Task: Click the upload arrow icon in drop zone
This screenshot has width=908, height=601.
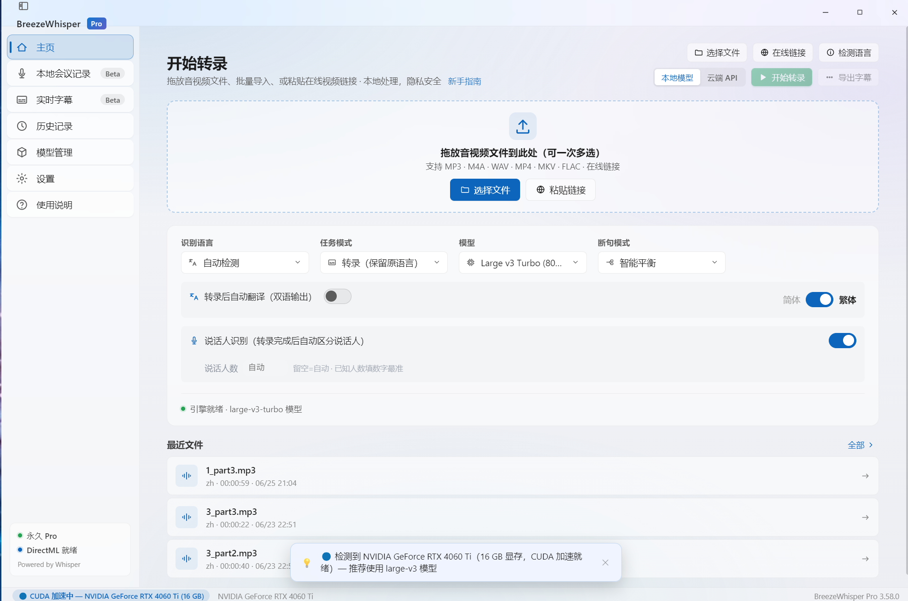Action: (522, 126)
